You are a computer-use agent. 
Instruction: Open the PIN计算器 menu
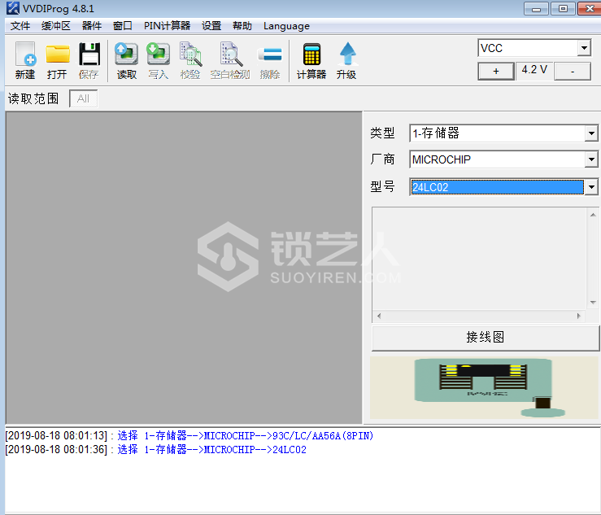click(x=167, y=26)
